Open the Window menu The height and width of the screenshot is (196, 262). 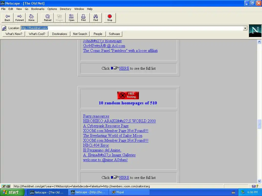pos(79,9)
